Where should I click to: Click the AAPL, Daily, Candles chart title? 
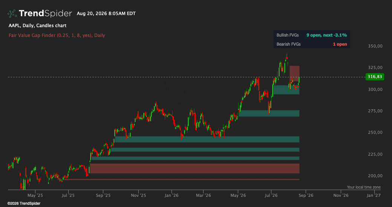pyautogui.click(x=37, y=26)
